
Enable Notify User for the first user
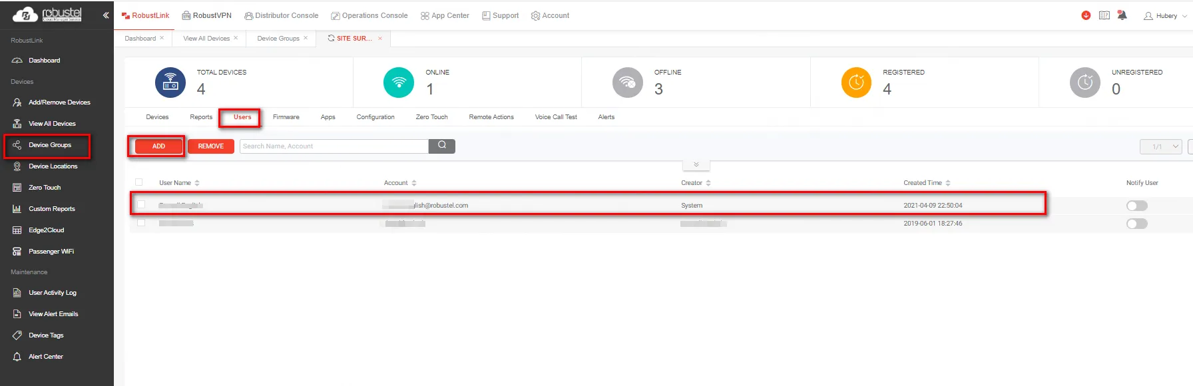[1136, 206]
